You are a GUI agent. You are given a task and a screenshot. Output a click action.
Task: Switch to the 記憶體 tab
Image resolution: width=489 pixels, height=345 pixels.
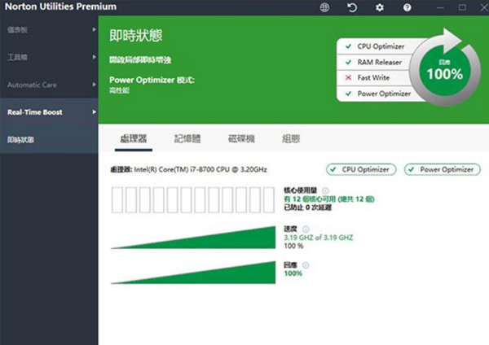(x=187, y=139)
